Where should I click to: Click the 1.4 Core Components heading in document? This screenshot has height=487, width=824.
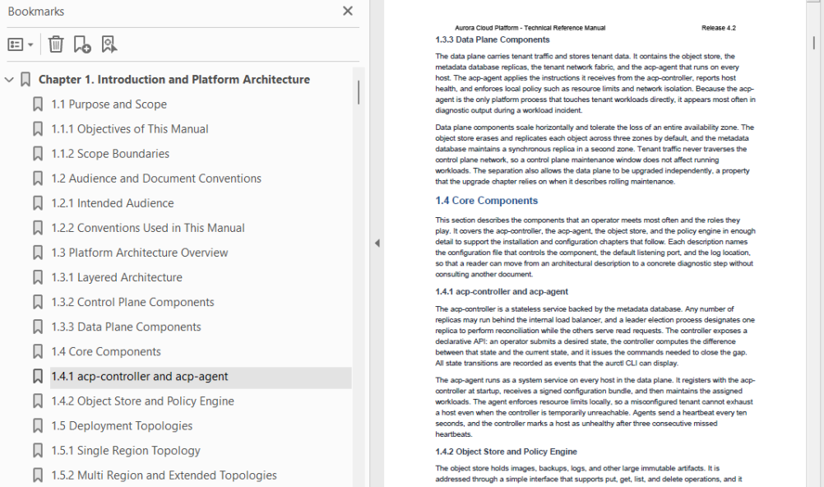coord(486,201)
